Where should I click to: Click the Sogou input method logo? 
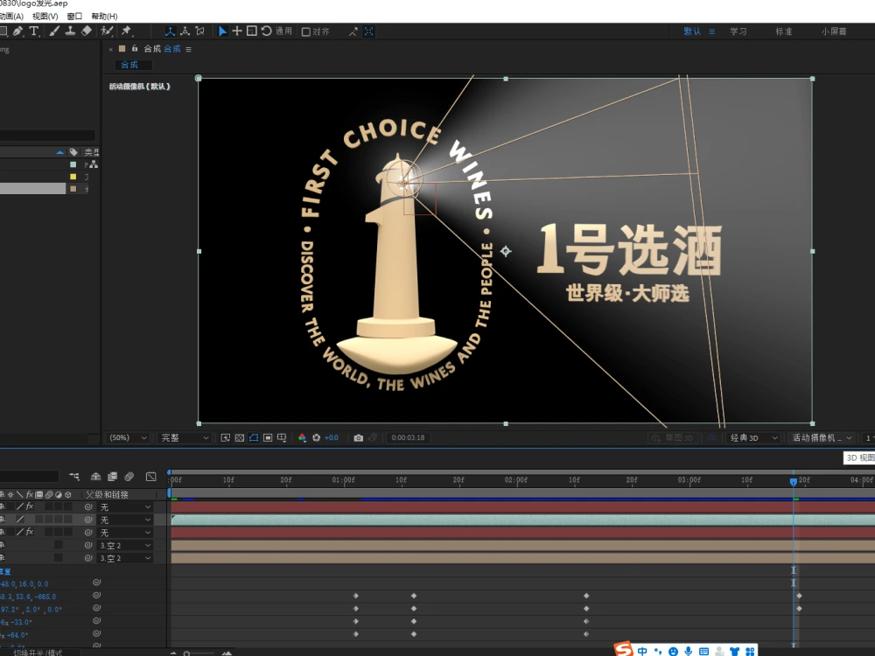(623, 649)
